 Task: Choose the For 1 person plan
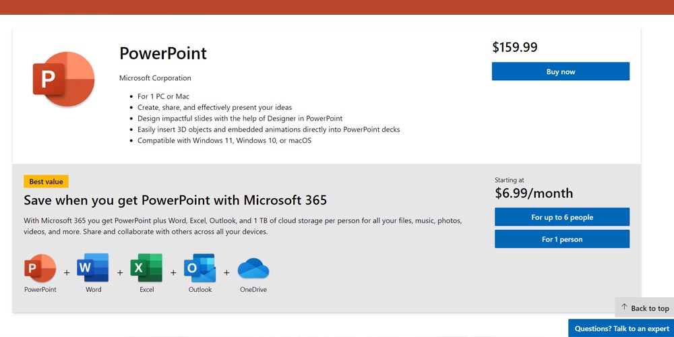pyautogui.click(x=561, y=239)
